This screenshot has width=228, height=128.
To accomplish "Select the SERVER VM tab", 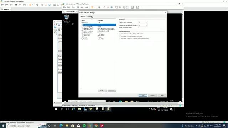I will click(6, 9).
